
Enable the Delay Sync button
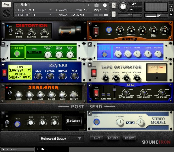(x=109, y=30)
